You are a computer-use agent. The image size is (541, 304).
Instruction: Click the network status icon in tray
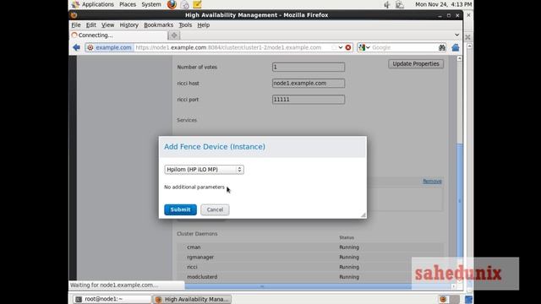[x=400, y=4]
